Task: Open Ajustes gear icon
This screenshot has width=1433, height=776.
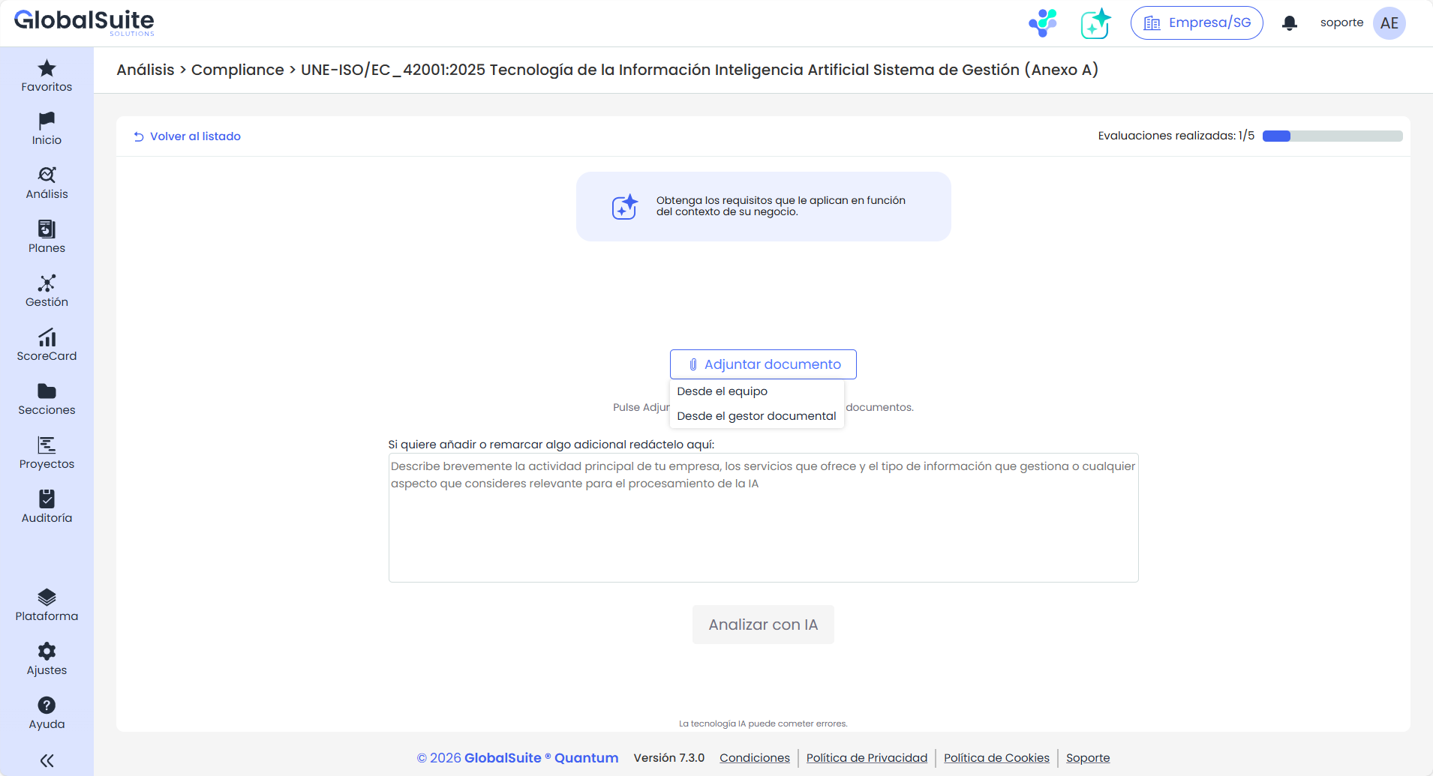Action: [x=47, y=652]
